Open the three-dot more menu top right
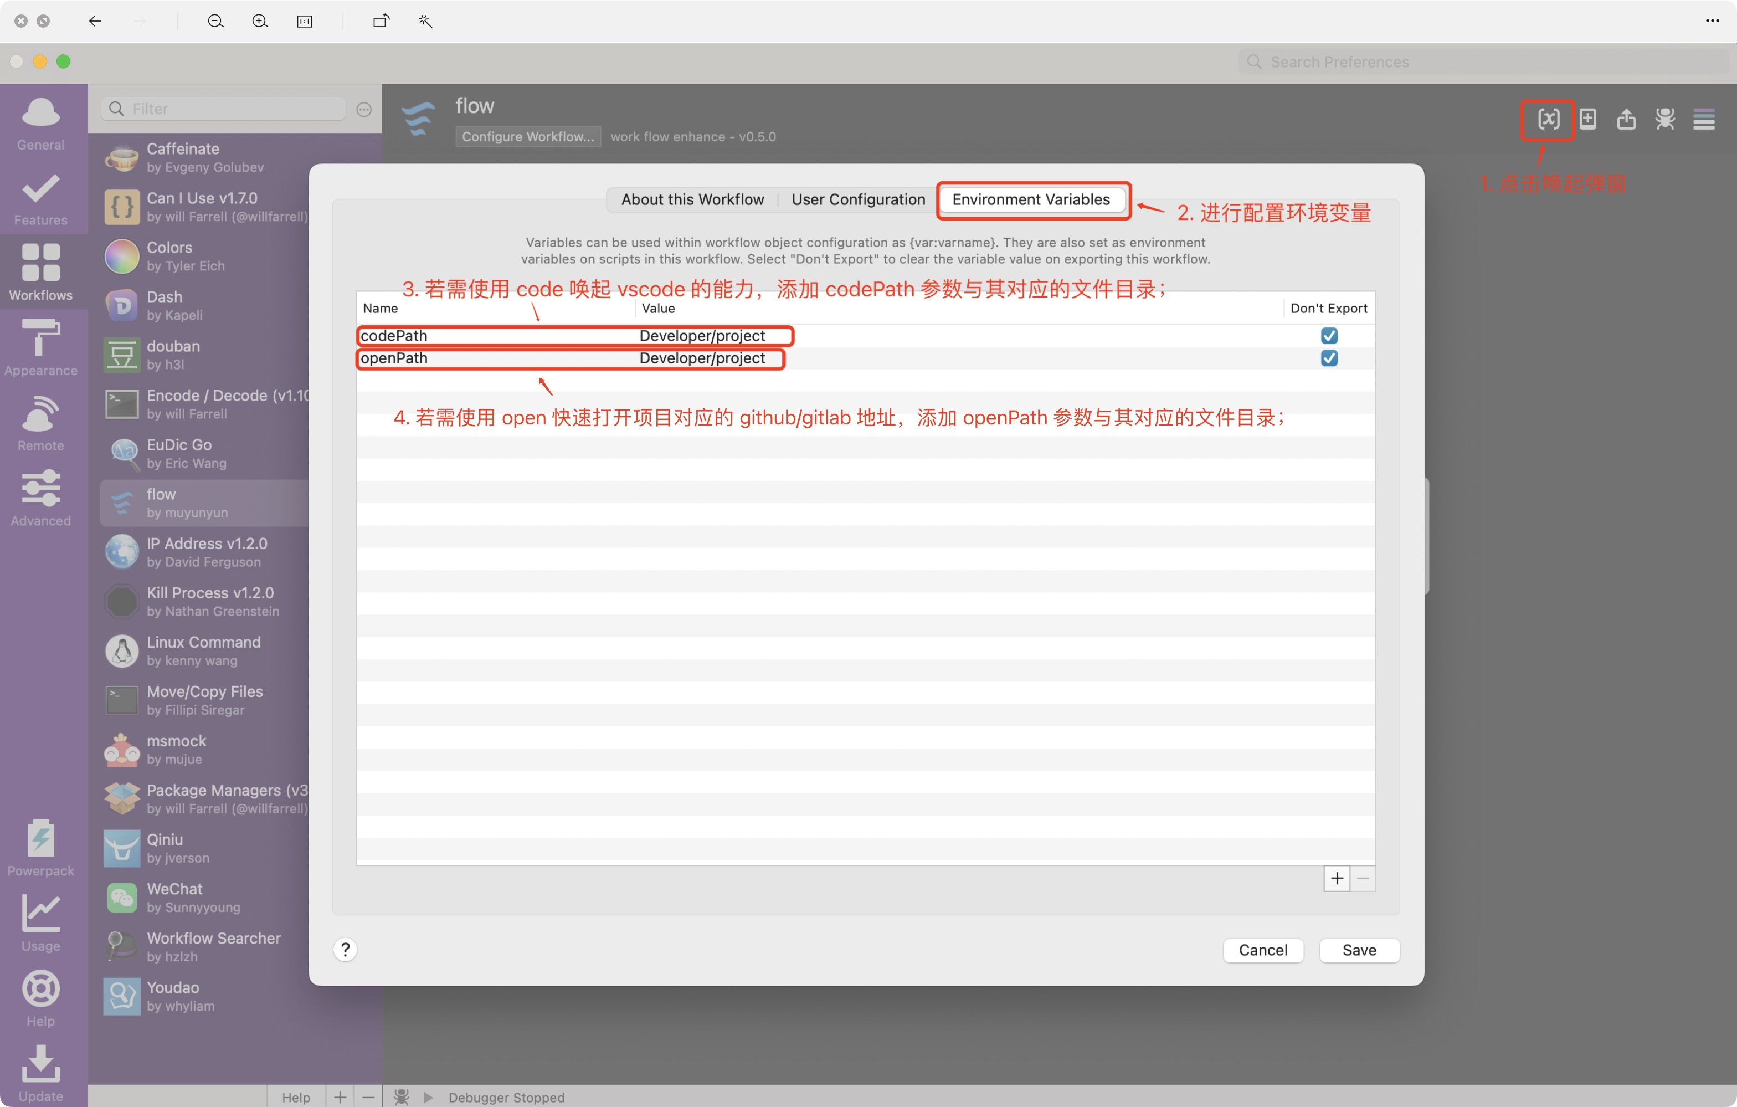Image resolution: width=1737 pixels, height=1107 pixels. 1712,21
